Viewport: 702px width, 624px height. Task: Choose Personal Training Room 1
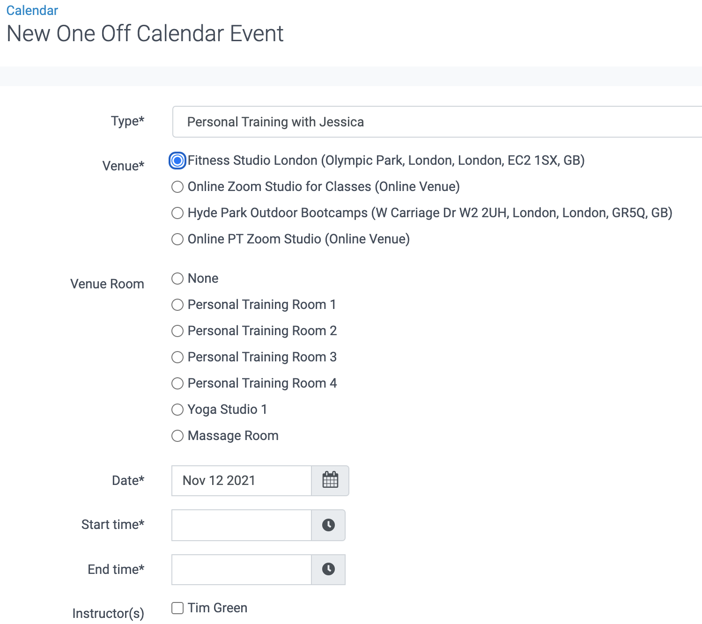click(177, 305)
